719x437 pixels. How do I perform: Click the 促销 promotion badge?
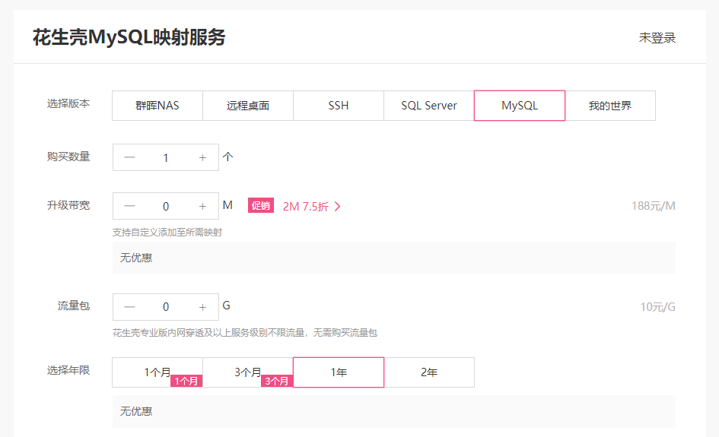[261, 206]
